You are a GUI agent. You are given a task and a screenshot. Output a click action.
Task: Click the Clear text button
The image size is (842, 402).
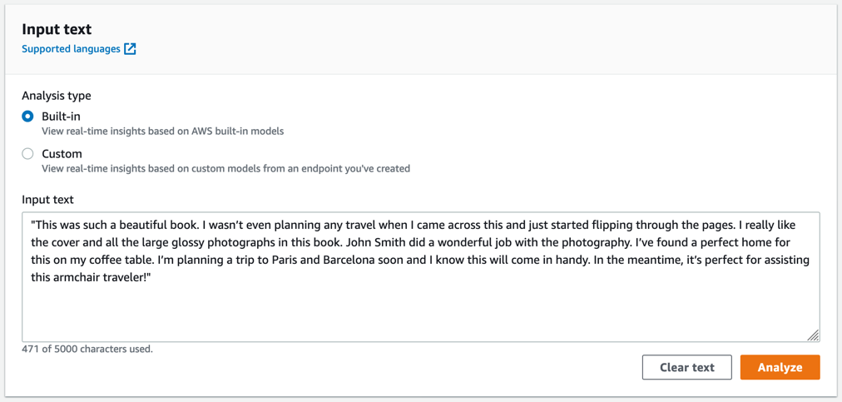(686, 367)
